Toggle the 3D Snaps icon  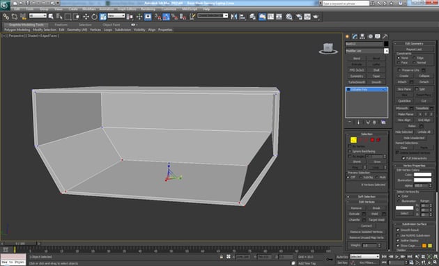[x=158, y=17]
